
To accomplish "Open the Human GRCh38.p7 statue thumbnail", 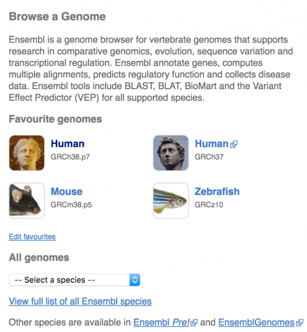I will click(27, 153).
